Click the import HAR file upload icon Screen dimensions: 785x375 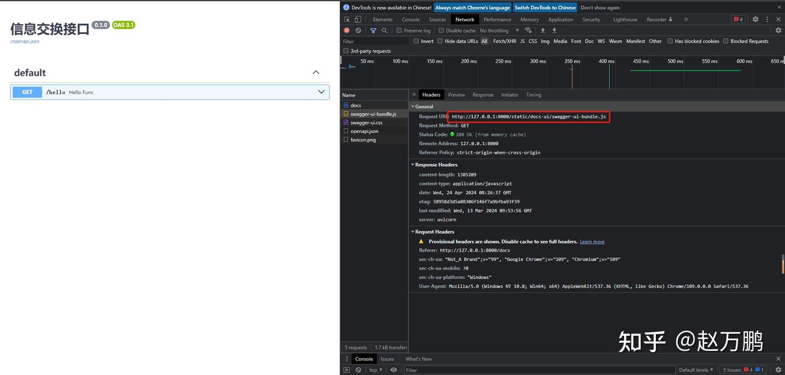(x=543, y=31)
